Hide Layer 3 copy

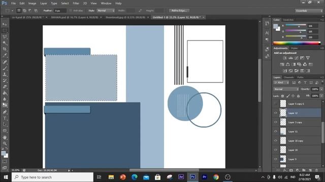(275, 122)
